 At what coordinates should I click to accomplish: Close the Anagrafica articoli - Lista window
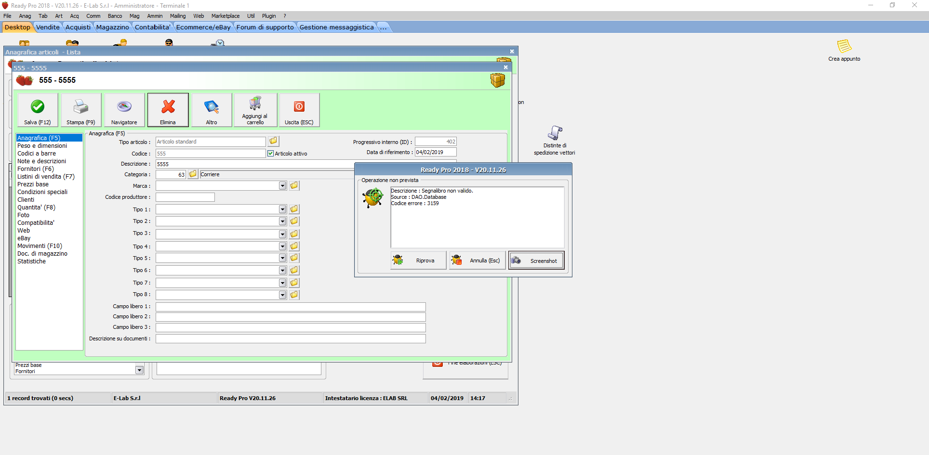(512, 52)
